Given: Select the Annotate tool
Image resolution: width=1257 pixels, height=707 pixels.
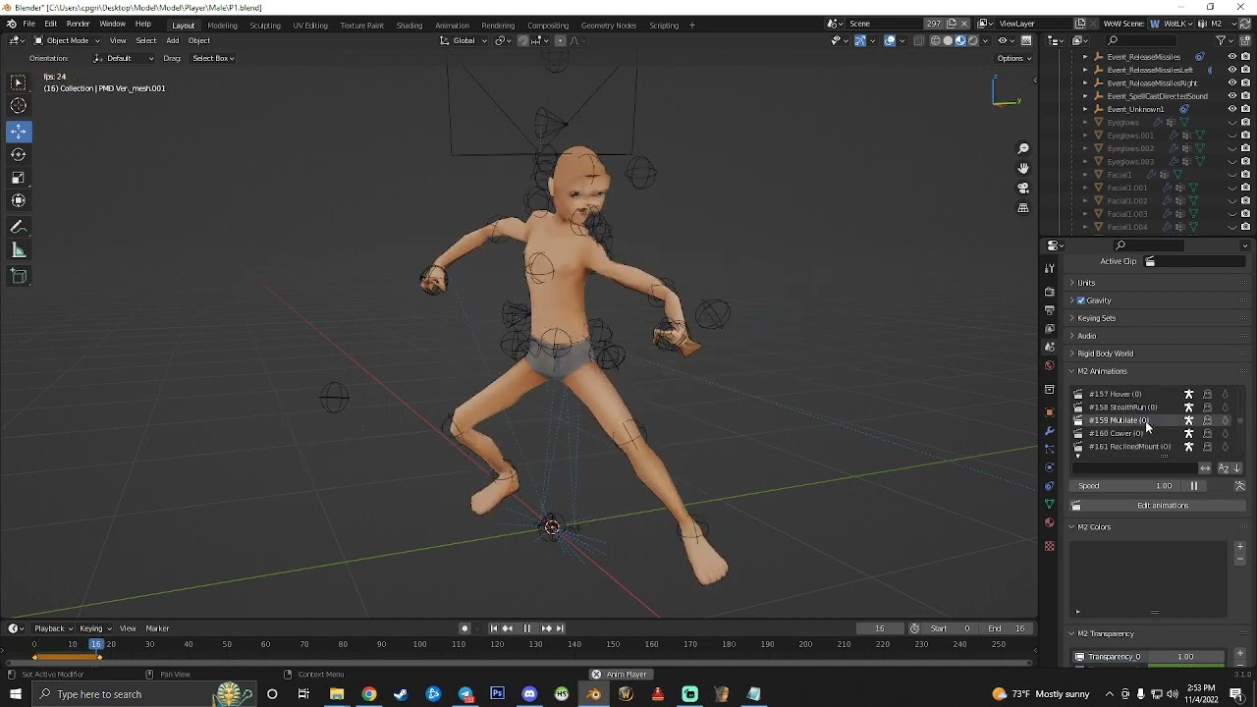Looking at the screenshot, I should (19, 227).
